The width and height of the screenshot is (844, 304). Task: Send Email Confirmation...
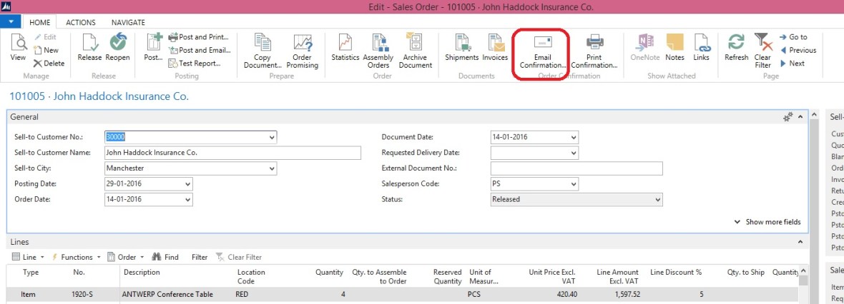click(x=543, y=51)
